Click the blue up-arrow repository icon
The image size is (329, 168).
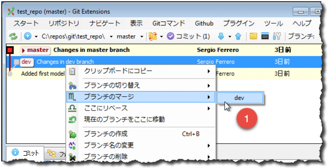tap(28, 36)
